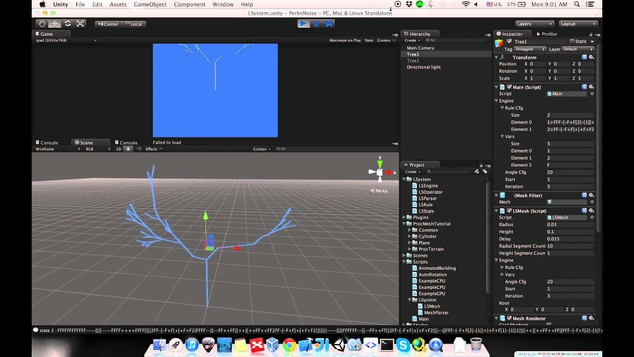Open Create menu in Project panel
The width and height of the screenshot is (634, 357).
click(412, 172)
